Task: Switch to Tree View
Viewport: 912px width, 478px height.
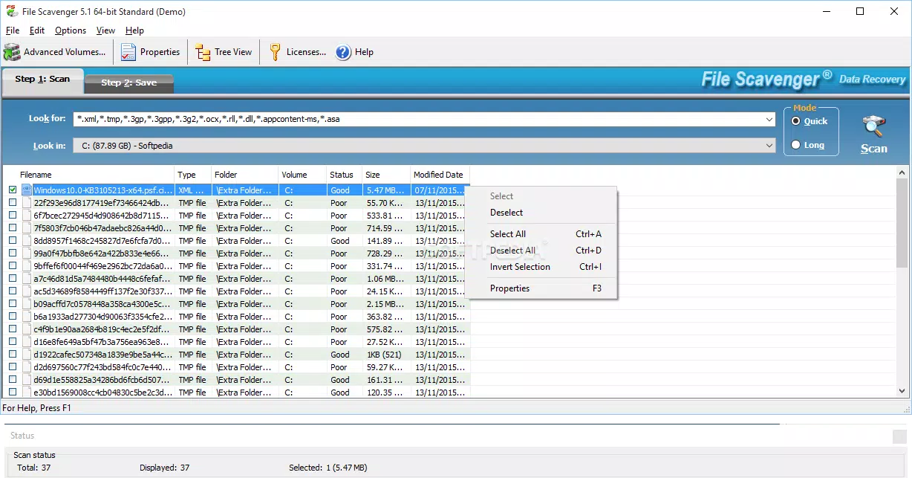Action: [224, 52]
